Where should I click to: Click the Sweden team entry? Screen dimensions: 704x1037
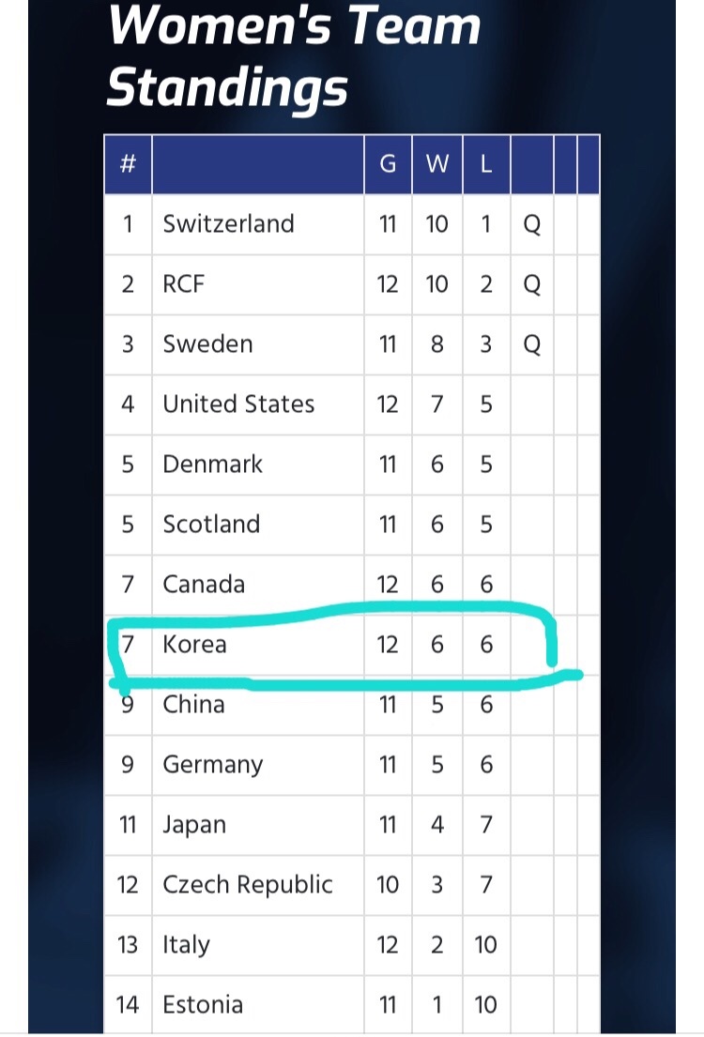[x=207, y=343]
